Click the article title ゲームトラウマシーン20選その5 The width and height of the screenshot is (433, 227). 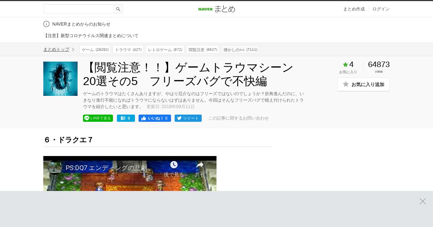point(188,74)
